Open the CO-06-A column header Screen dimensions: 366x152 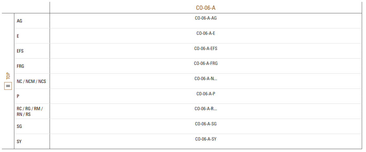point(206,8)
